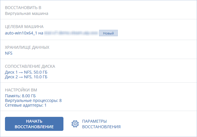Image resolution: width=197 pixels, height=137 pixels.
Task: Click the ЦЕЛЕВАЯ МАШИНА section header
Action: click(24, 27)
